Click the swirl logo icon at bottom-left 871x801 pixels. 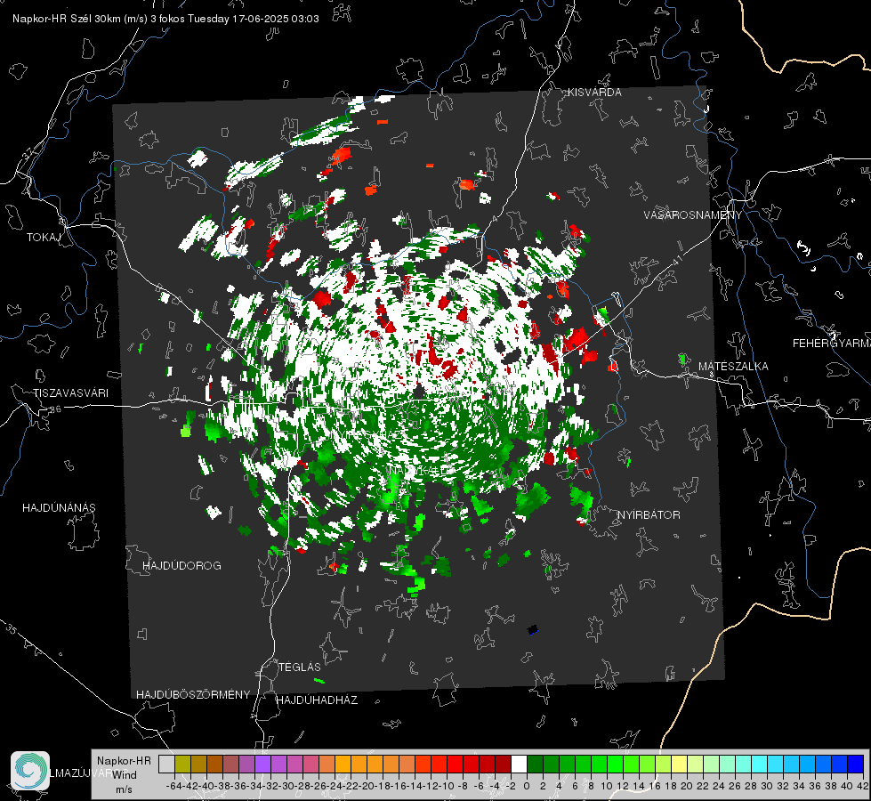30,771
